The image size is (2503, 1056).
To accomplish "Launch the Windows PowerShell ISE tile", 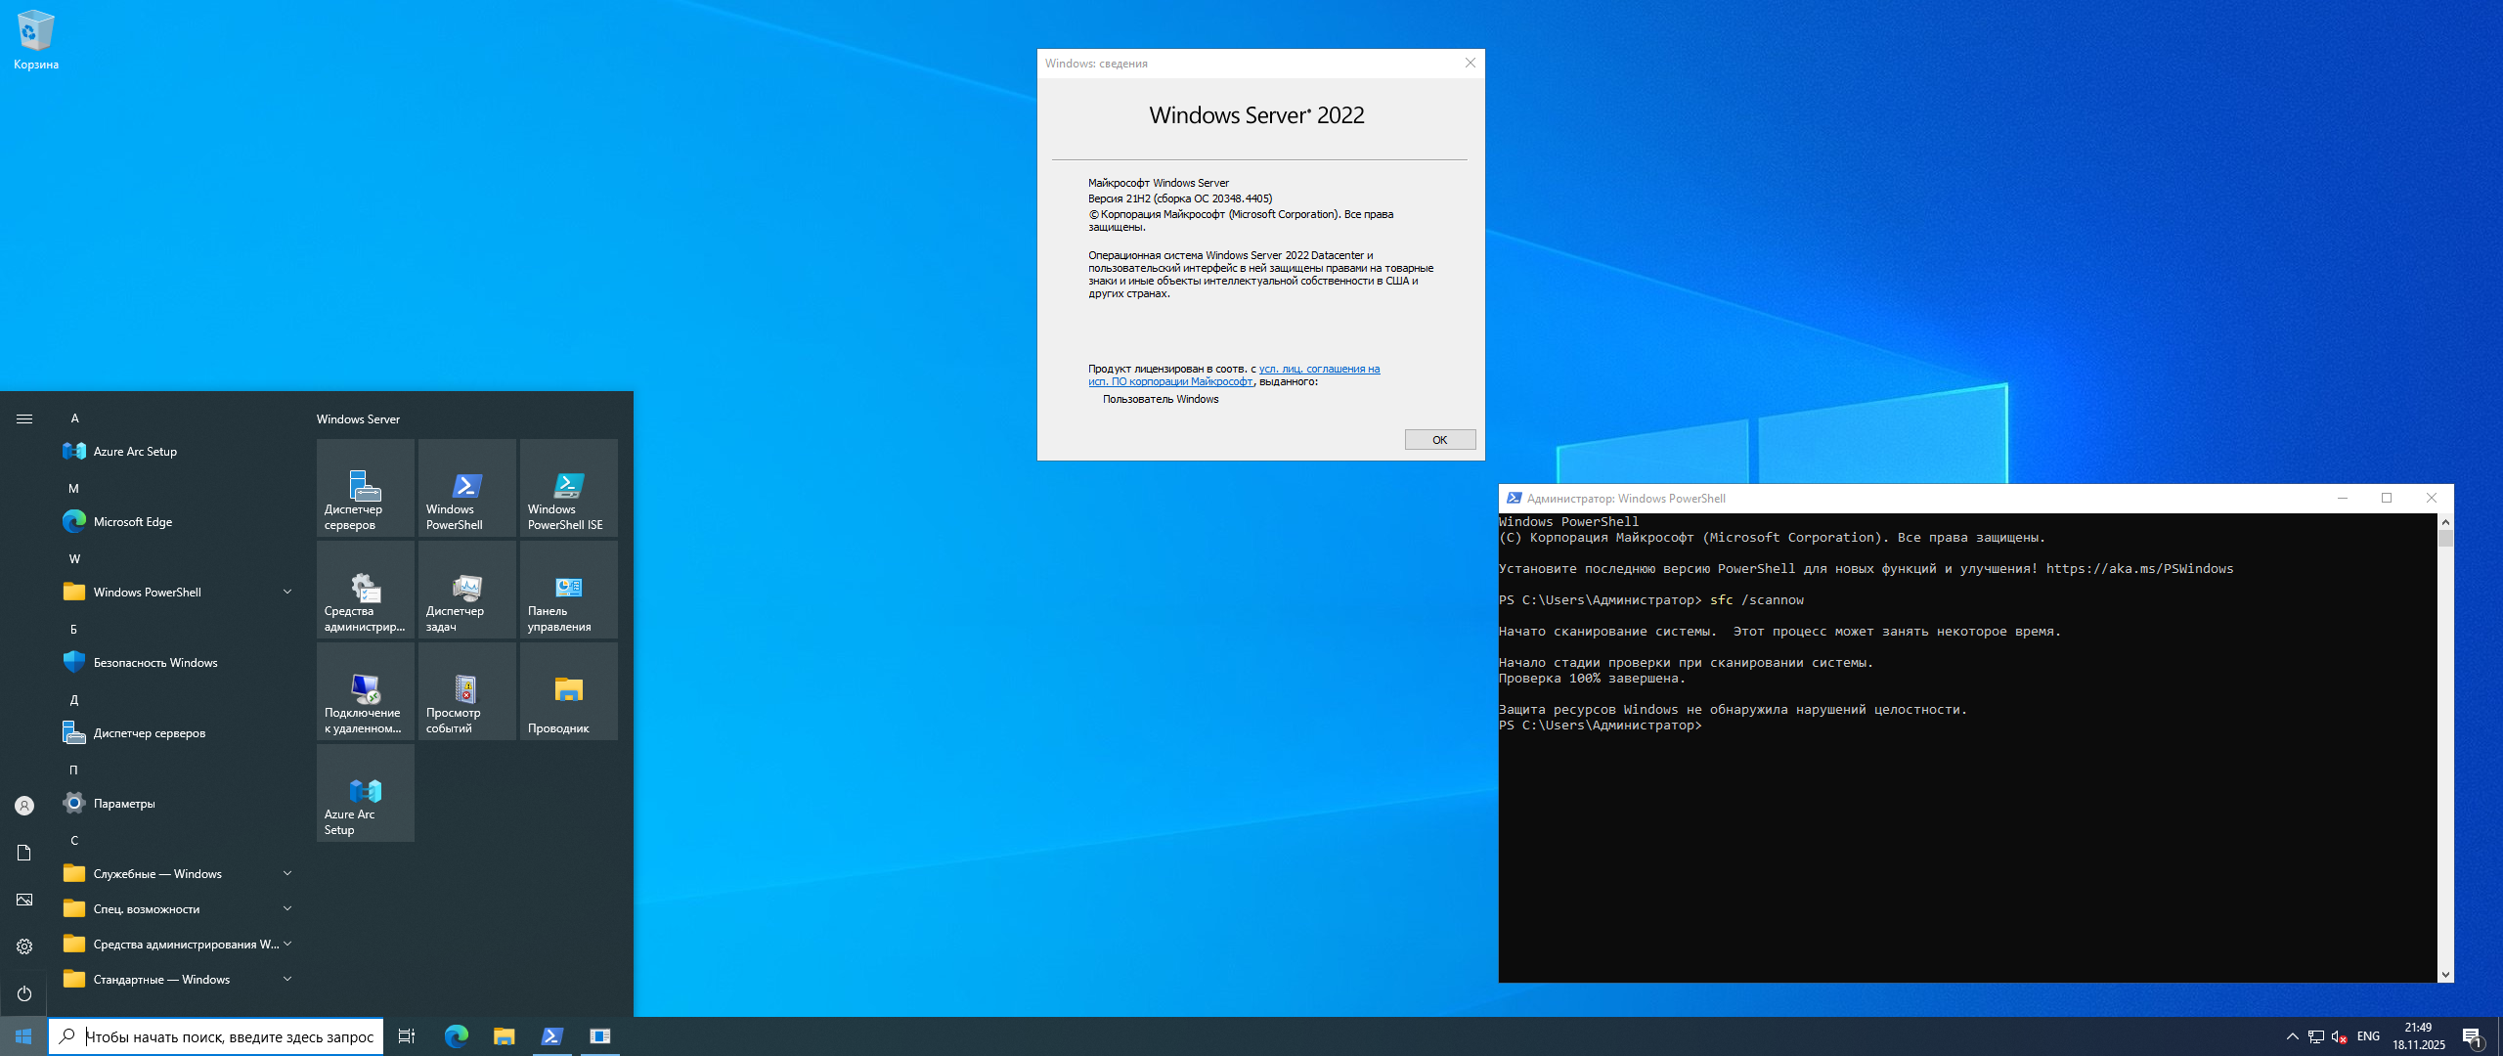I will [x=568, y=488].
